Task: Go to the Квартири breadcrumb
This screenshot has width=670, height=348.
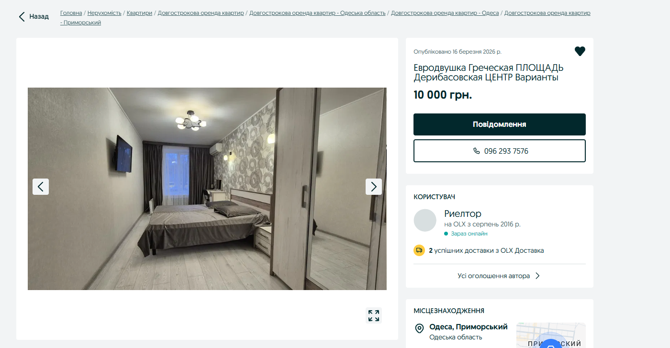Action: [x=139, y=13]
